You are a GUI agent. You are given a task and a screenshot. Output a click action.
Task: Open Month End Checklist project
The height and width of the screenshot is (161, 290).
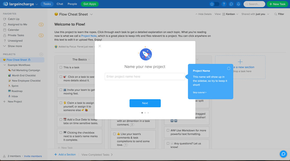point(24,75)
